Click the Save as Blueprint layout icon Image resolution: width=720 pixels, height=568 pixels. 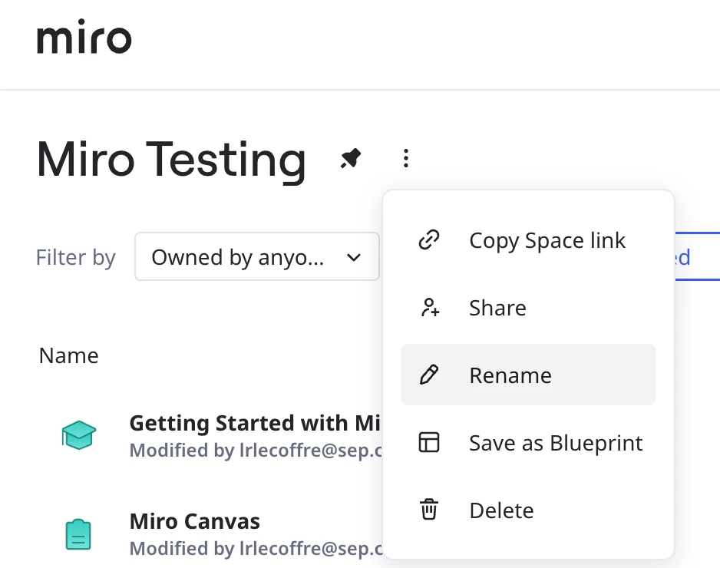click(429, 443)
